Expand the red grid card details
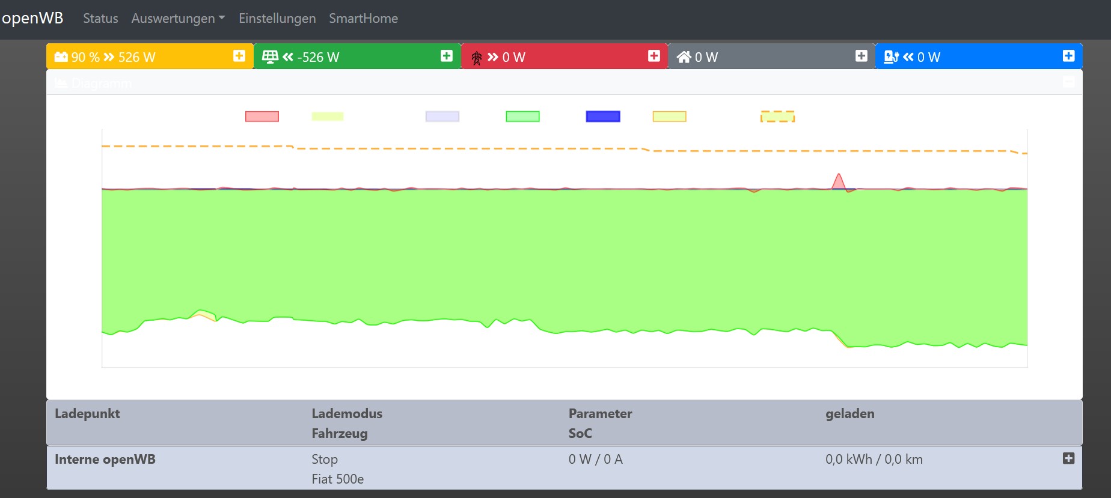Viewport: 1111px width, 498px height. point(653,56)
